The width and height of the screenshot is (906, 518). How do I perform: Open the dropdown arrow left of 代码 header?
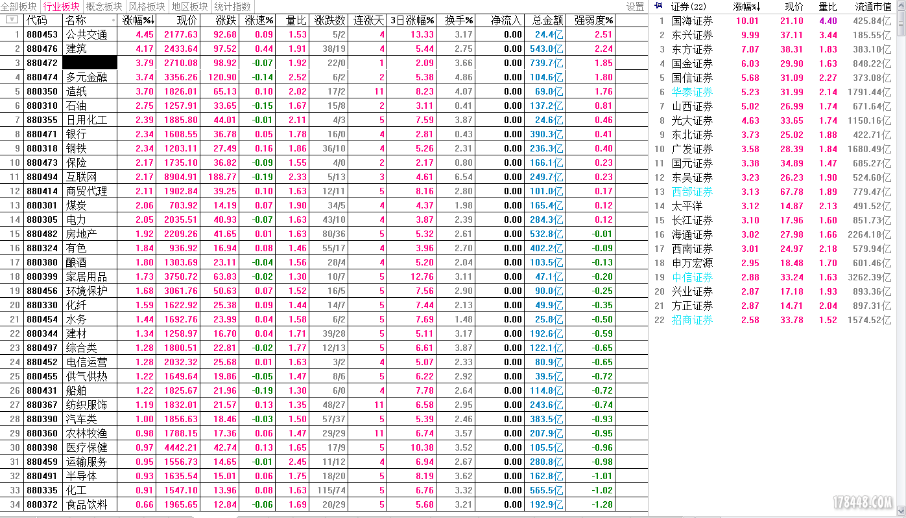point(12,20)
